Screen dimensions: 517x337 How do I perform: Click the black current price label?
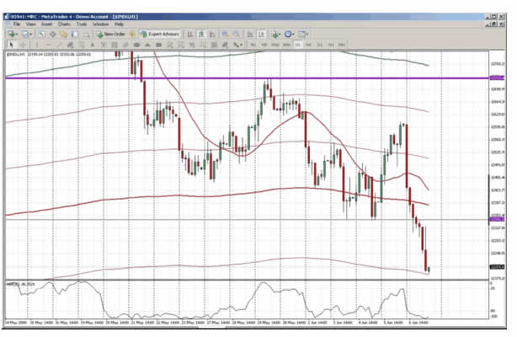497,267
